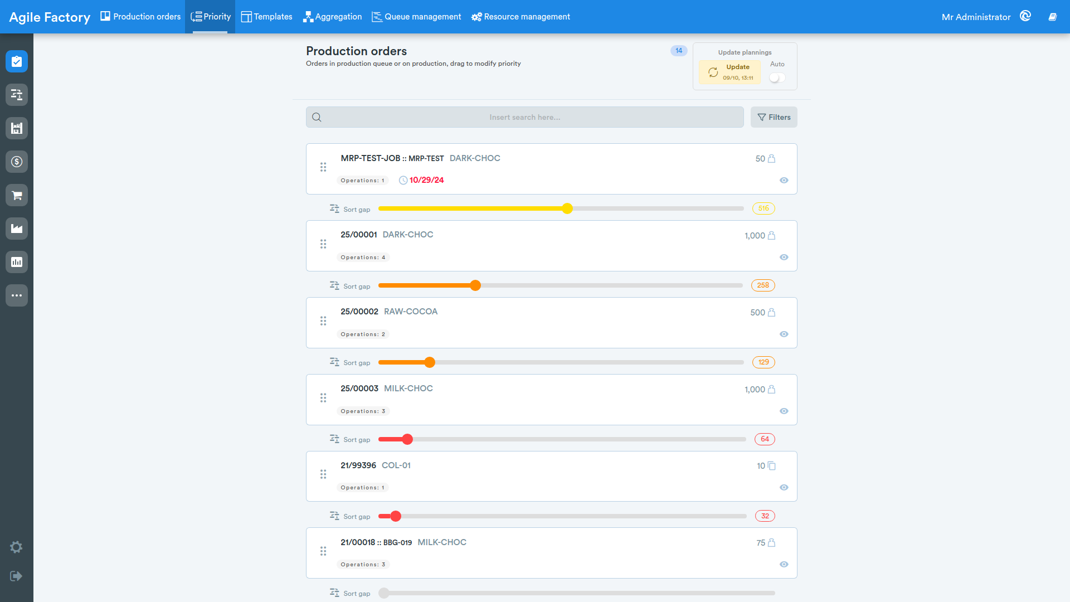Click the search magnifier icon
The image size is (1070, 602).
pos(317,117)
